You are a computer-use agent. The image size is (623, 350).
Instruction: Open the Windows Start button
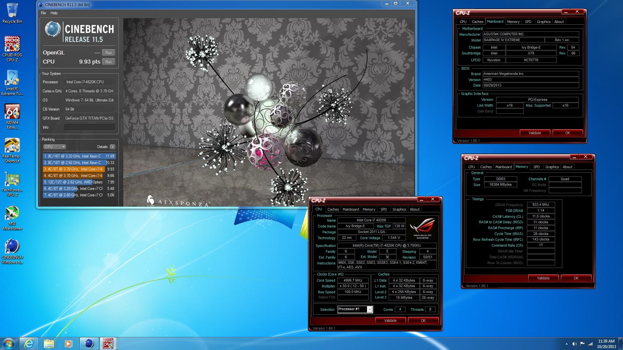[9, 344]
